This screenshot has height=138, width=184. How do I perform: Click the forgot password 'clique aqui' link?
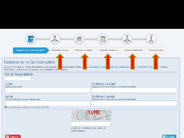coord(33,107)
